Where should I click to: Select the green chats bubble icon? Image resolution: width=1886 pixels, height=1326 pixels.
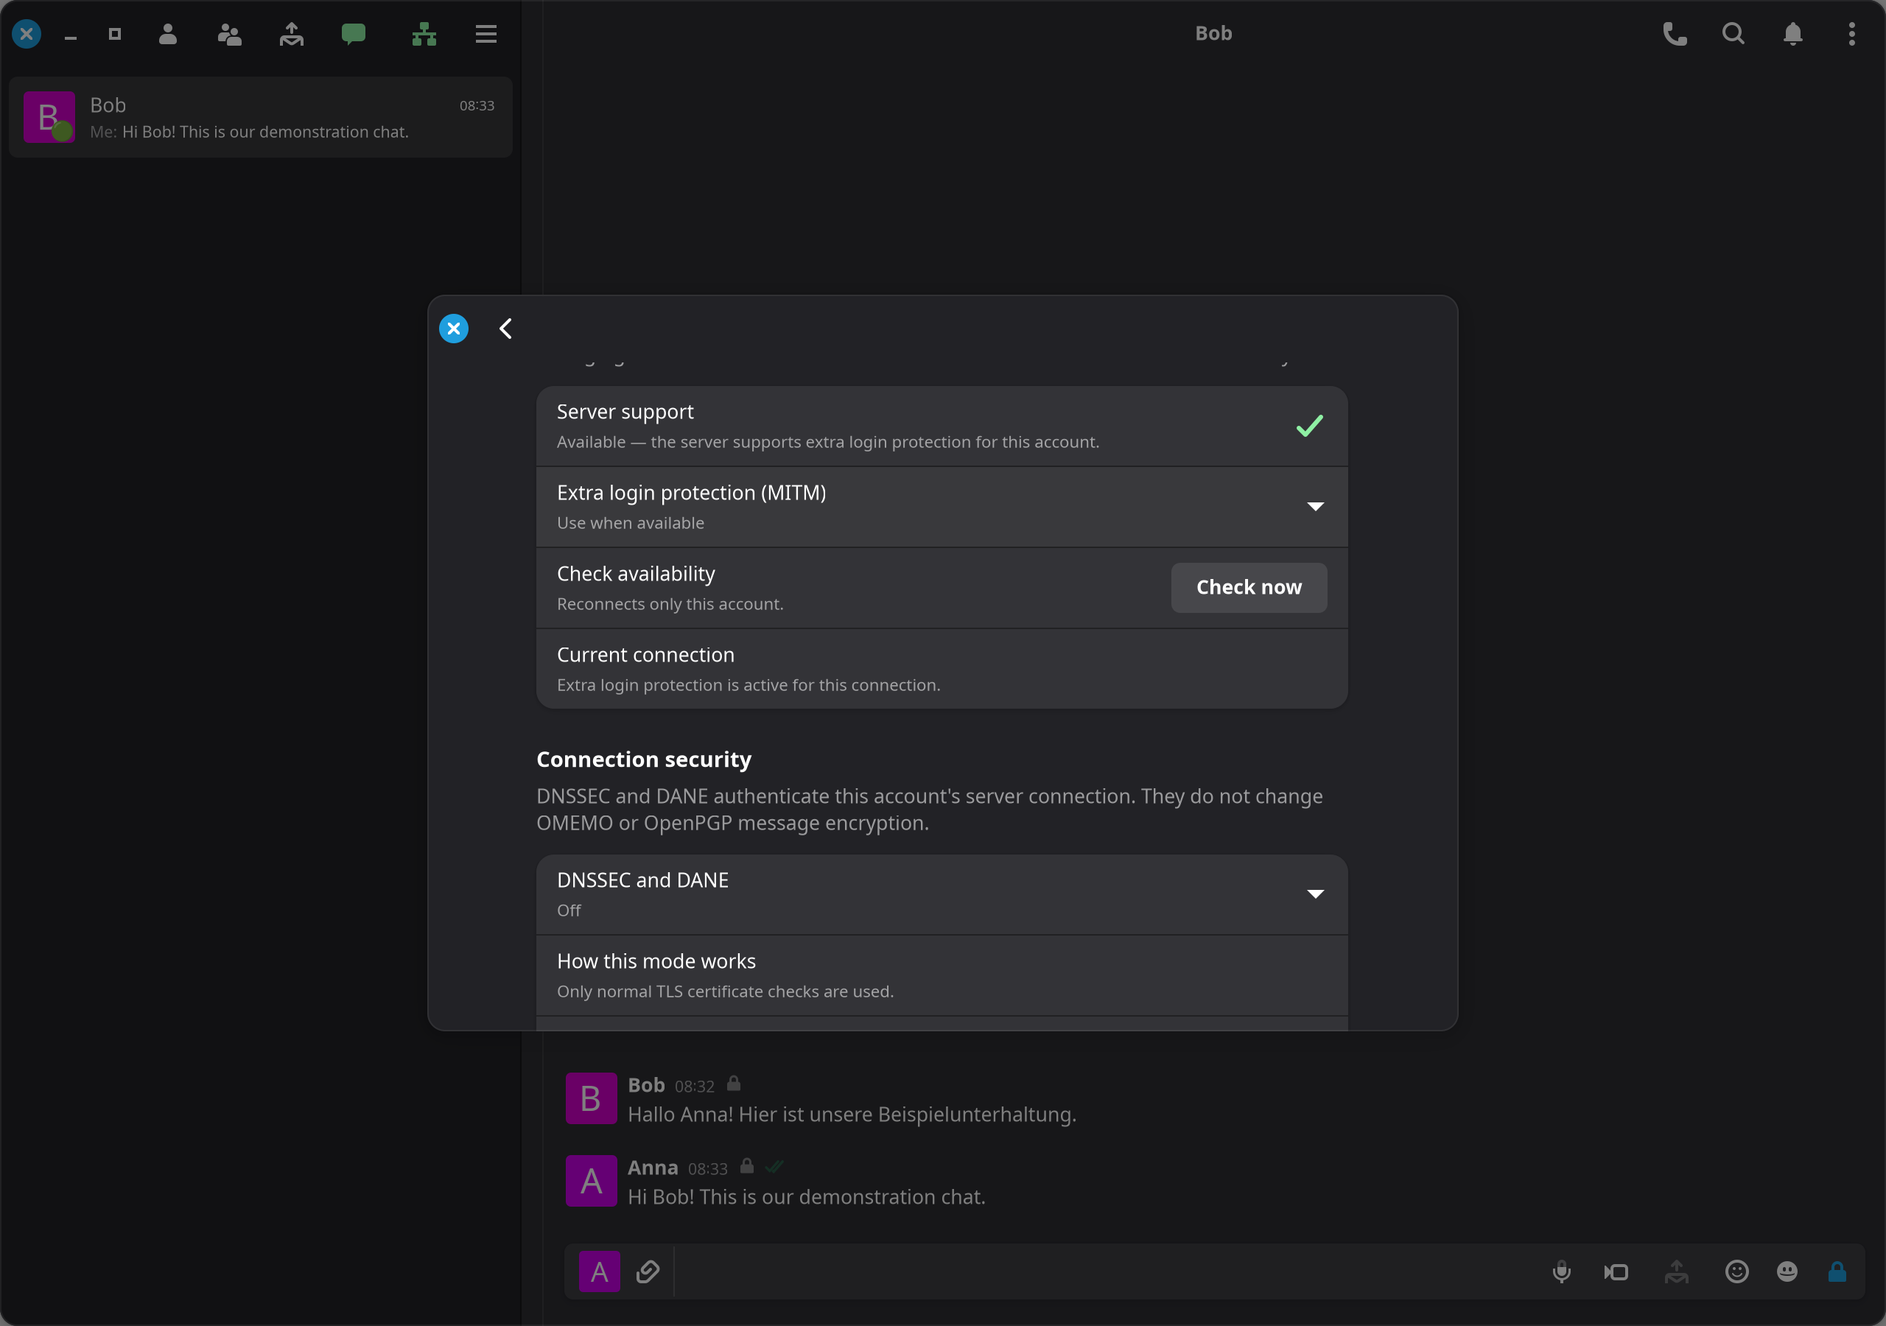(x=353, y=34)
